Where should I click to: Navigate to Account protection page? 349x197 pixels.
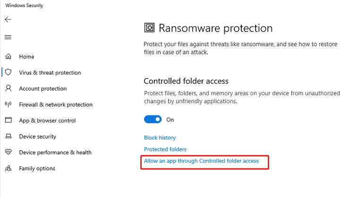click(43, 89)
